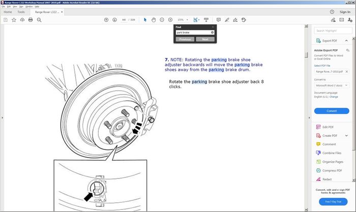Click the Search tools input field
Image resolution: width=356 pixels, height=212 pixels.
click(x=333, y=31)
